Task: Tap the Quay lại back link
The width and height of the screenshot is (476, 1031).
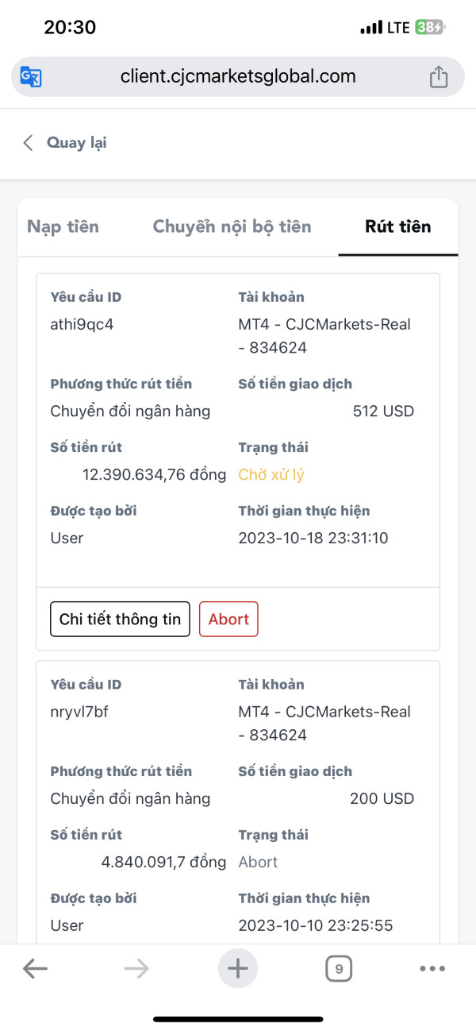Action: pyautogui.click(x=76, y=143)
